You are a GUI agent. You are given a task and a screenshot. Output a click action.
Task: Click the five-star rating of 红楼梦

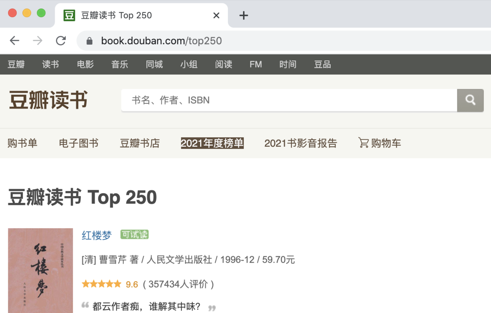point(102,284)
